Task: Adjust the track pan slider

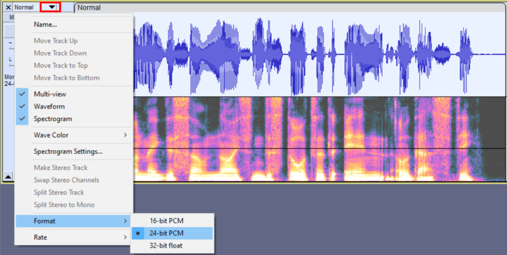Action: (x=10, y=61)
